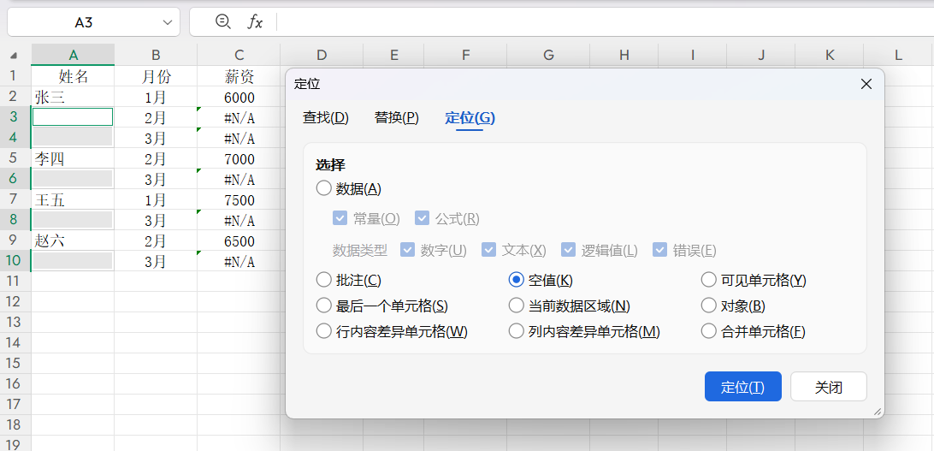
Task: Click cell containing 月份
Action: coord(156,76)
